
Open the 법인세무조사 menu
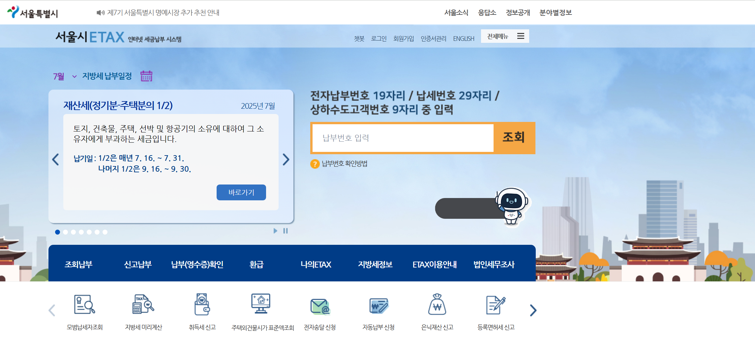click(494, 265)
